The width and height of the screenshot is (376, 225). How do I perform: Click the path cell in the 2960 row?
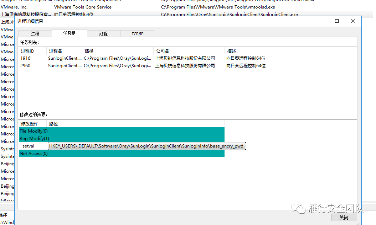point(118,65)
